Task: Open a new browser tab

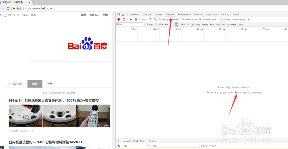Action: click(36, 2)
